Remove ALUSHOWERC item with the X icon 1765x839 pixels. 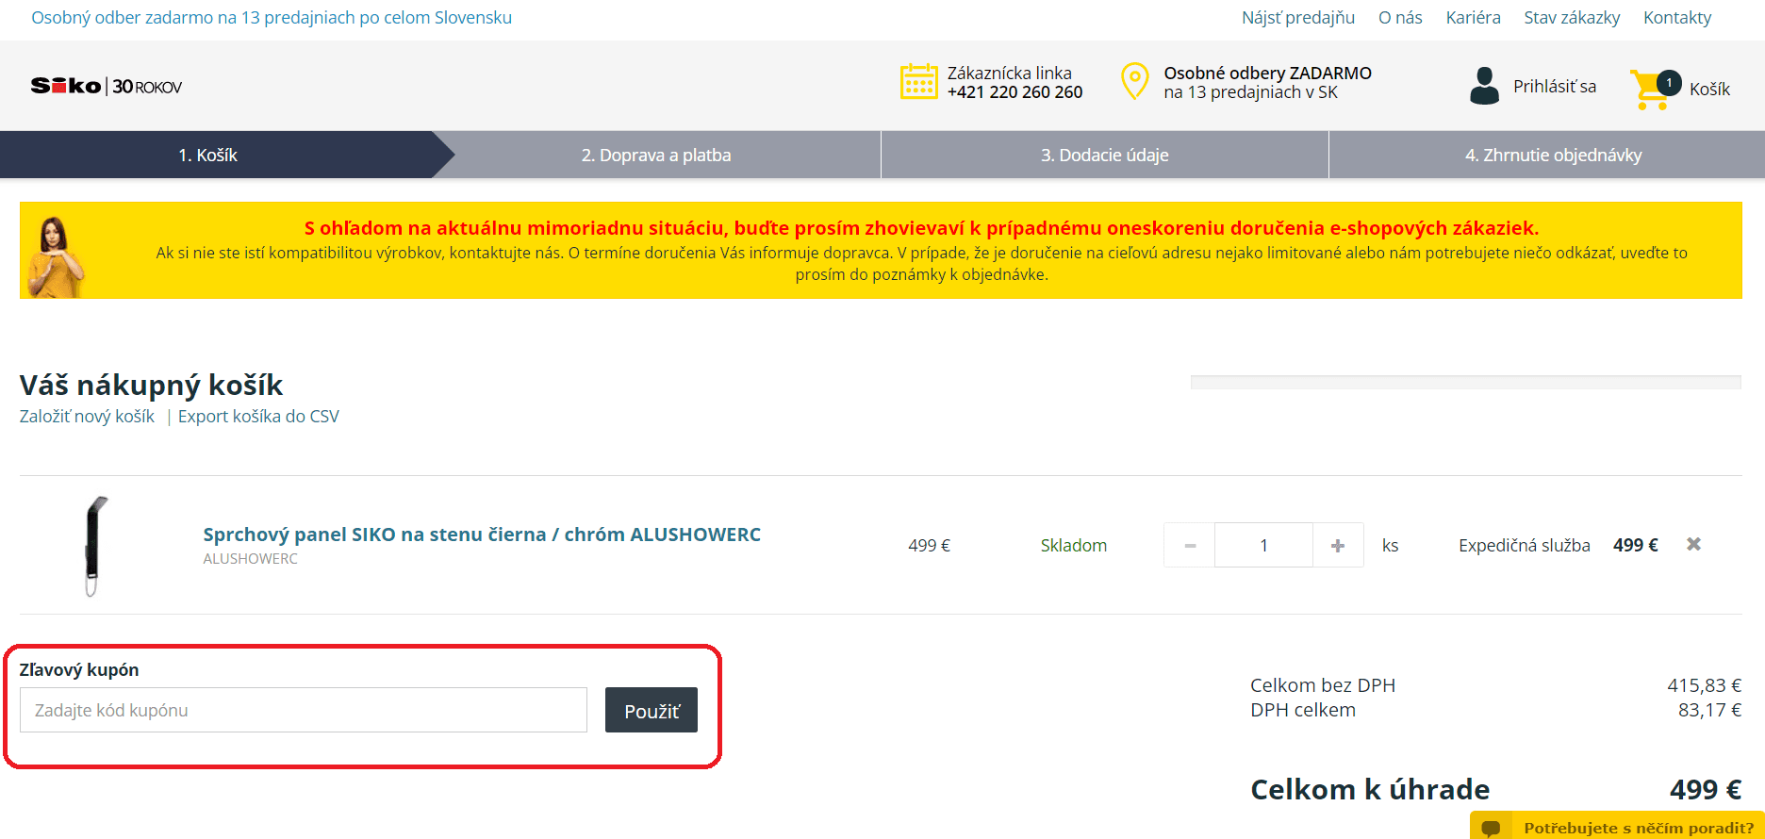pos(1693,544)
